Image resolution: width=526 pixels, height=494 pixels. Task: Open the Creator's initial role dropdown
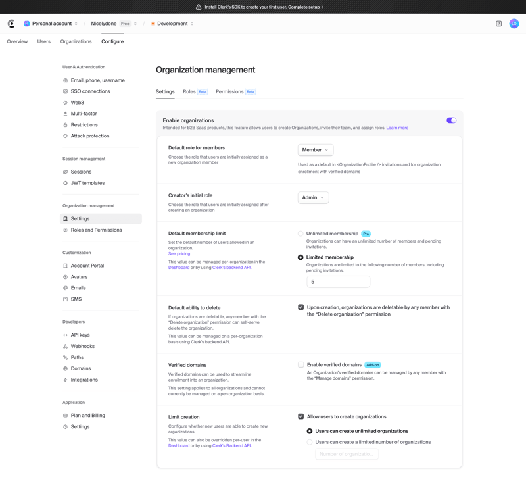pyautogui.click(x=313, y=197)
